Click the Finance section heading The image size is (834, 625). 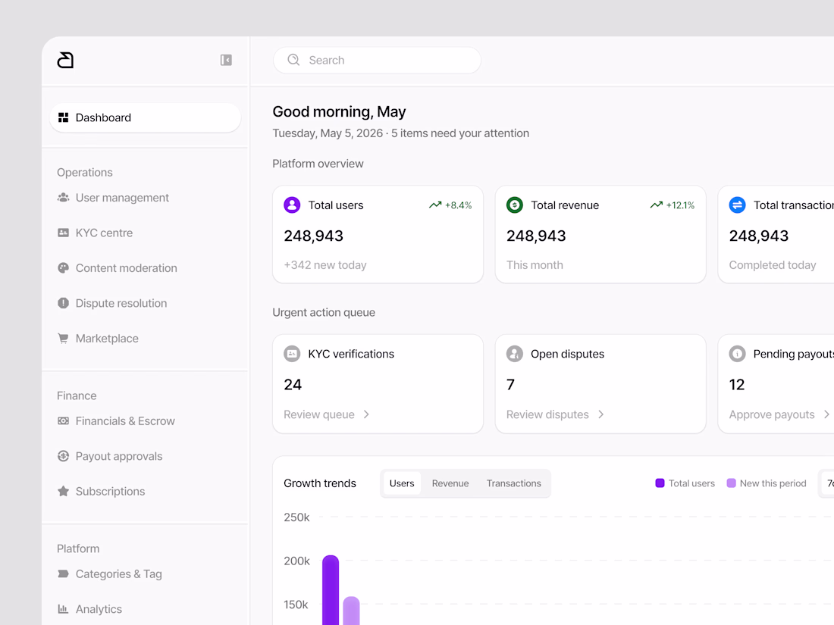tap(77, 396)
